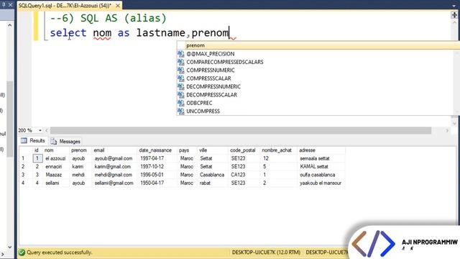Select the COMPRESSSCALAR function icon
The width and height of the screenshot is (460, 259).
180,78
